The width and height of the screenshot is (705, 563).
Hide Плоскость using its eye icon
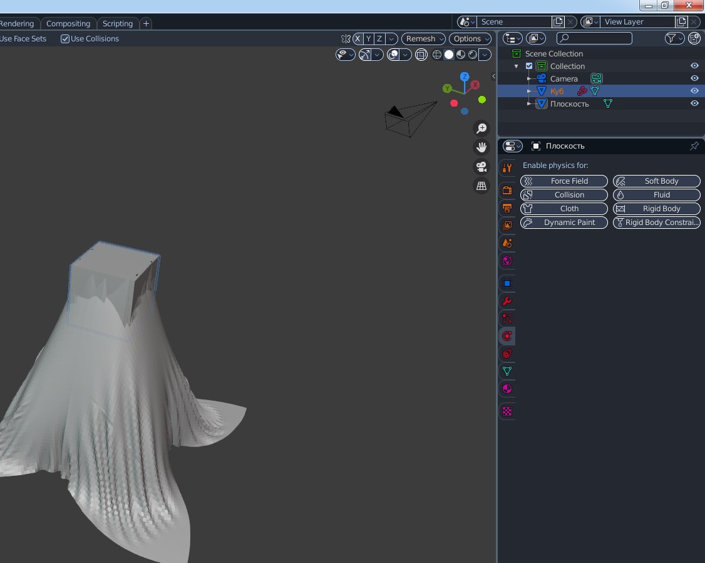(x=694, y=103)
